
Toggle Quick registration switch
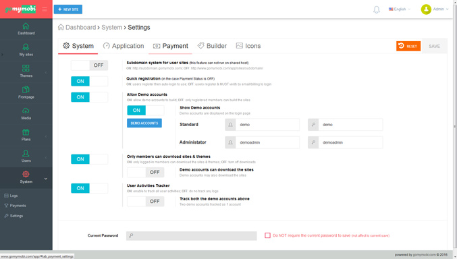tap(90, 82)
